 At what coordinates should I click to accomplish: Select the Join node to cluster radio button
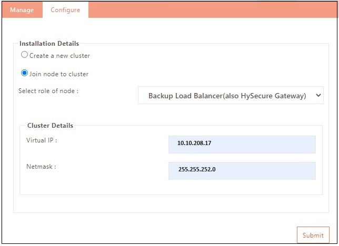coord(24,73)
